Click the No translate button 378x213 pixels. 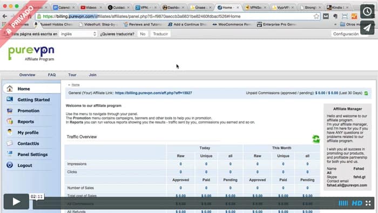tap(143, 34)
